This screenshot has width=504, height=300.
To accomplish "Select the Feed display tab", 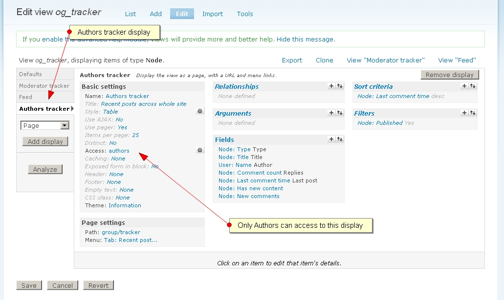I will click(x=45, y=97).
